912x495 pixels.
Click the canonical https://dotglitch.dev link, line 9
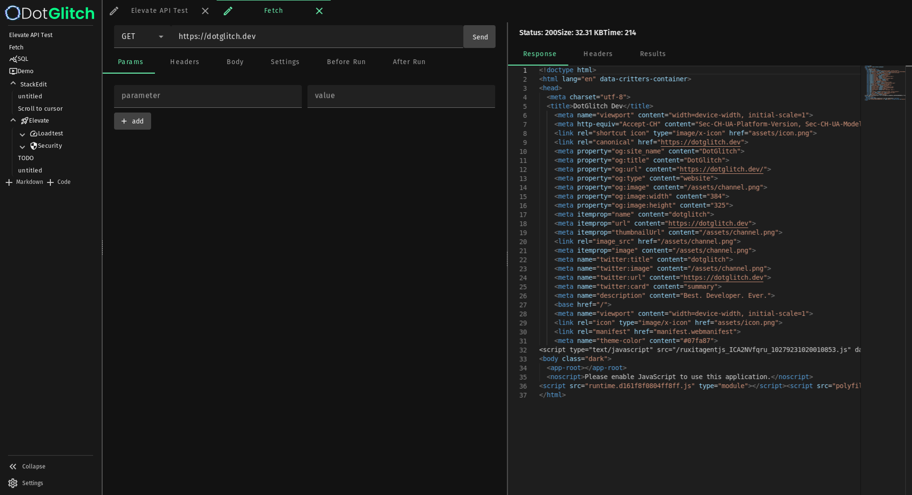701,142
